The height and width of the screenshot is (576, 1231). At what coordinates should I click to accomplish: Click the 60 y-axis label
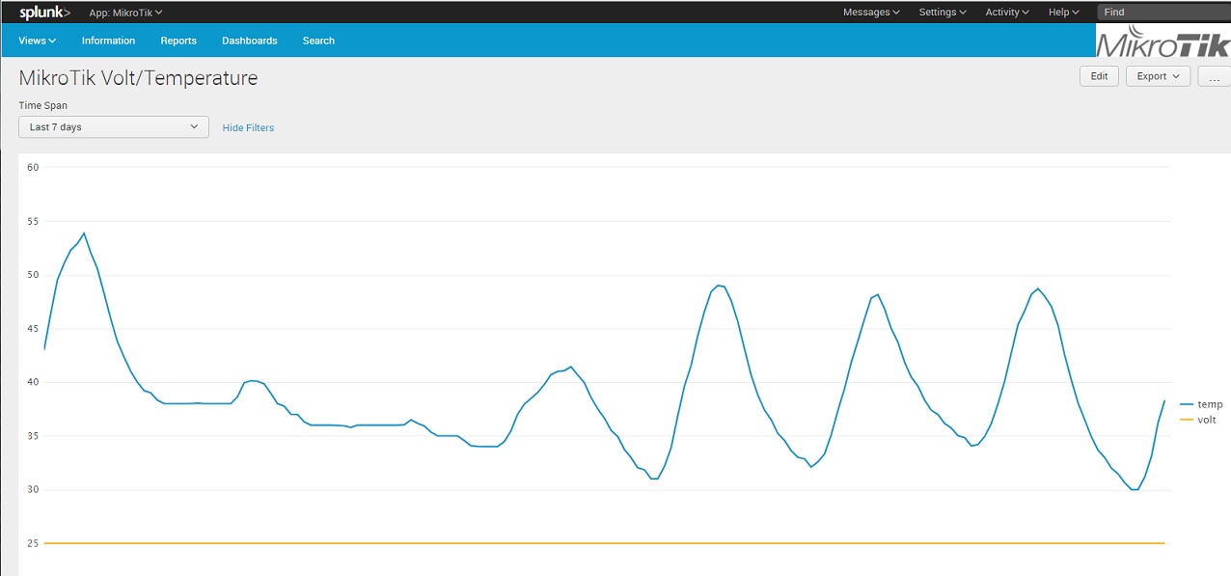33,167
